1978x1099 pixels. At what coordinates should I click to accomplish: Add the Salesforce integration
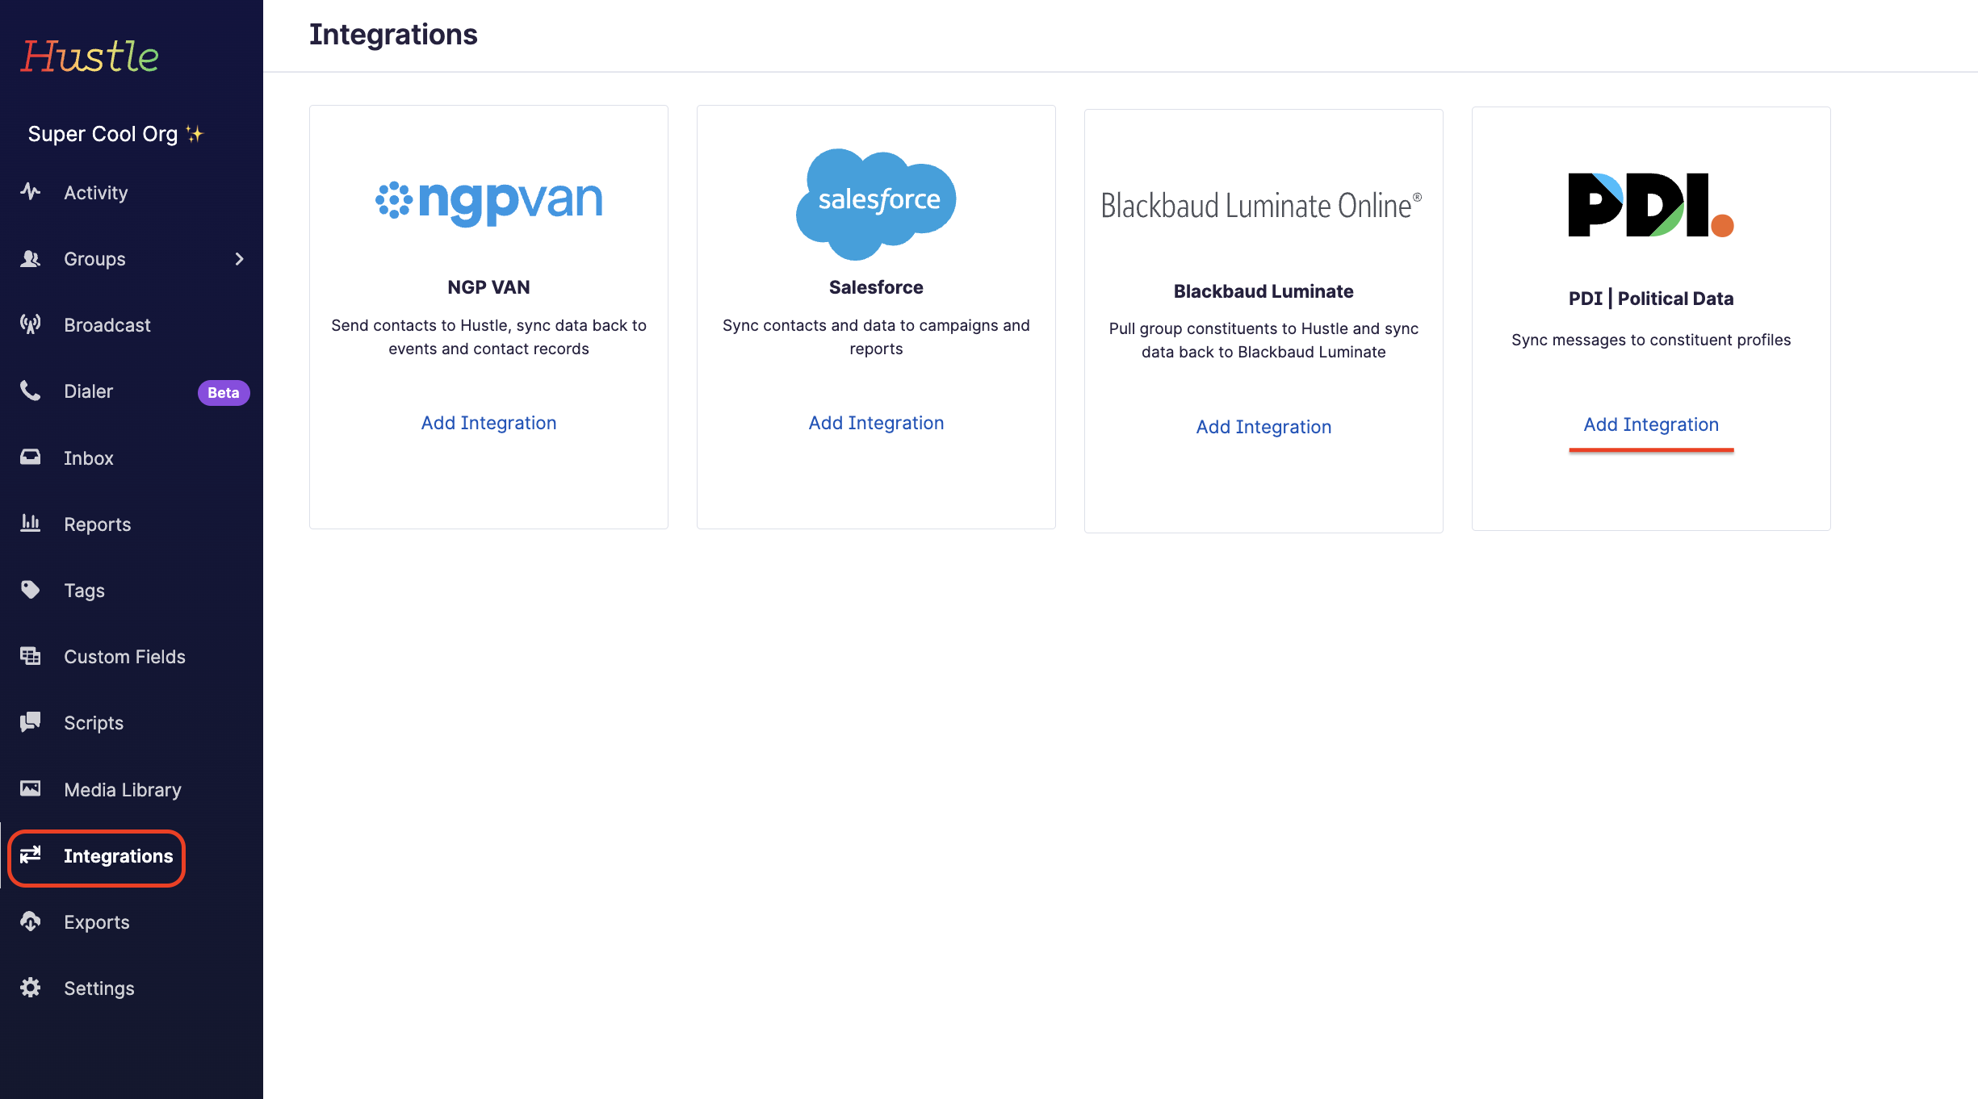(x=876, y=423)
